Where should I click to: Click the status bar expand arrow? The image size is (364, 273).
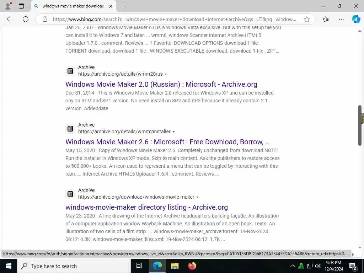[x=353, y=255]
